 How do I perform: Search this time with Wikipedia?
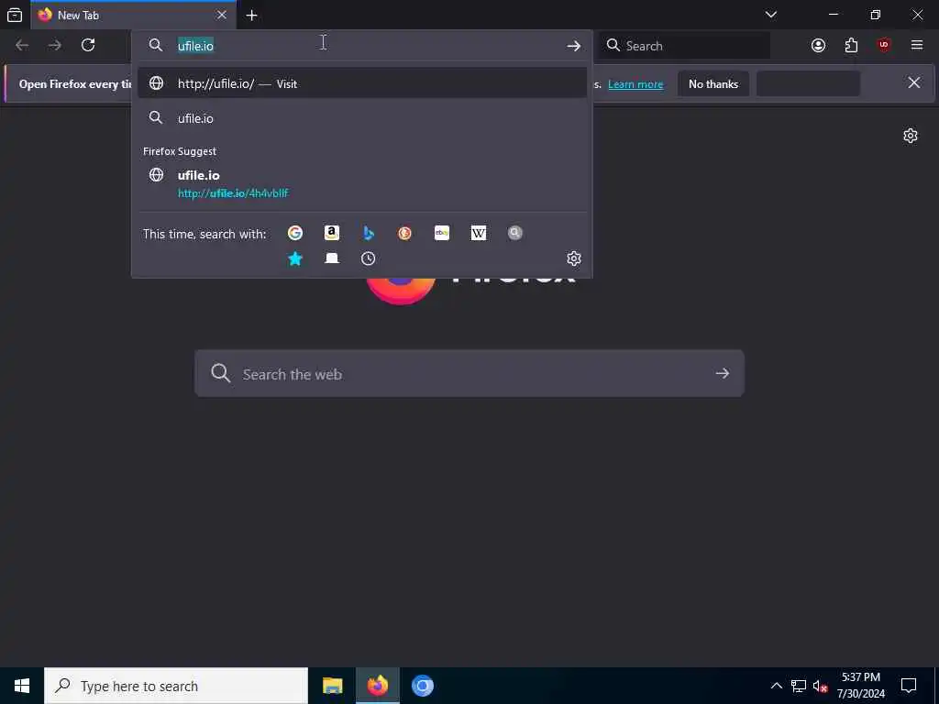(x=479, y=233)
